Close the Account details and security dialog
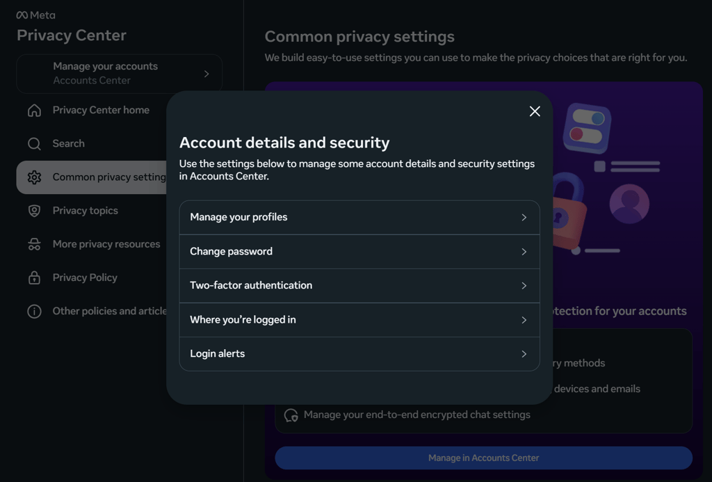Viewport: 712px width, 482px height. (535, 111)
